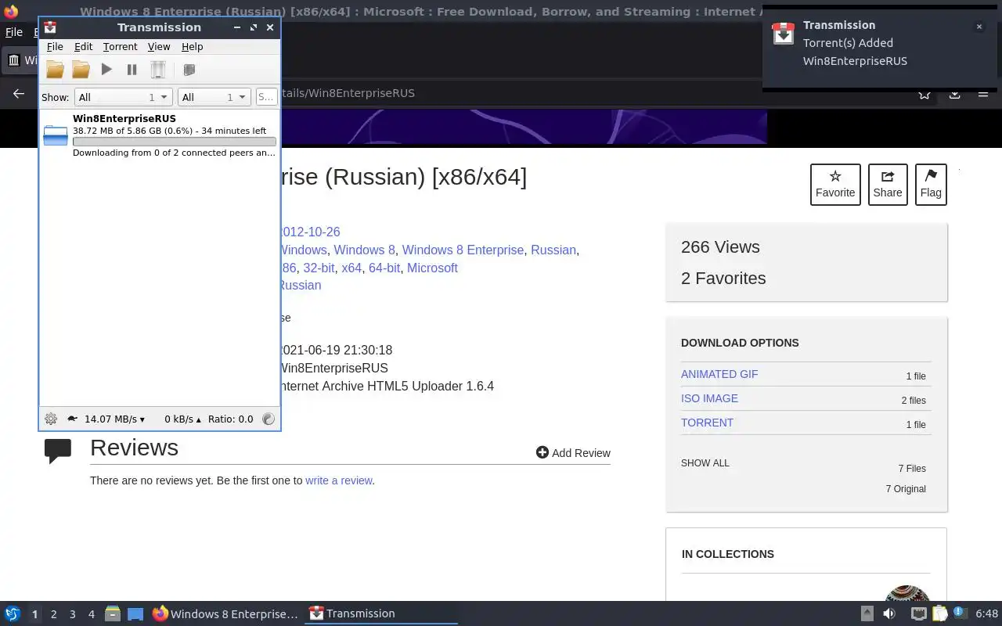This screenshot has height=626, width=1002.
Task: Click the Ratio: 0.0 status text
Action: click(x=230, y=419)
